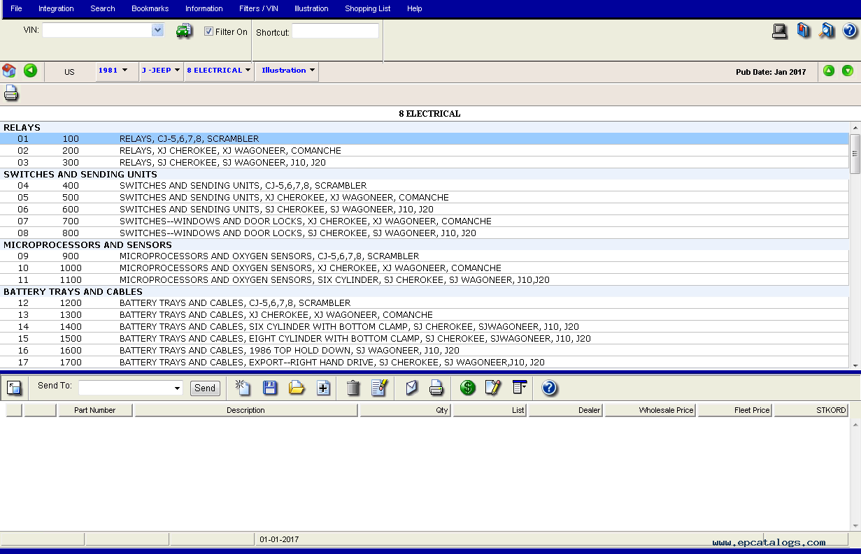Open the Illustration menu in menu bar
Screen dimensions: 861x554
point(311,8)
